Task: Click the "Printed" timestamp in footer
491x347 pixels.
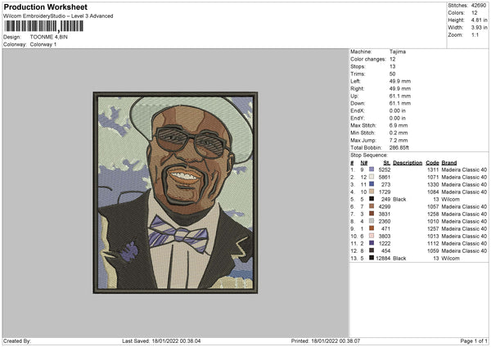Action: [326, 340]
